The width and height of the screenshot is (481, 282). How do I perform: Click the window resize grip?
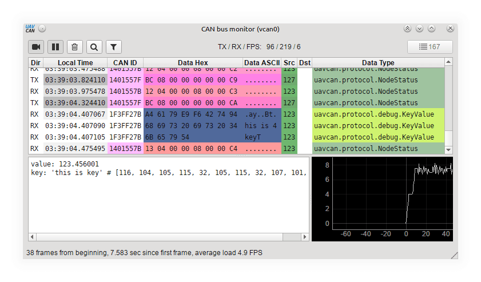(x=454, y=255)
